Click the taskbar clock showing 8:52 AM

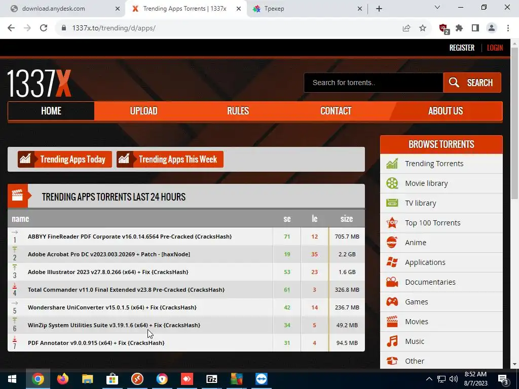475,379
